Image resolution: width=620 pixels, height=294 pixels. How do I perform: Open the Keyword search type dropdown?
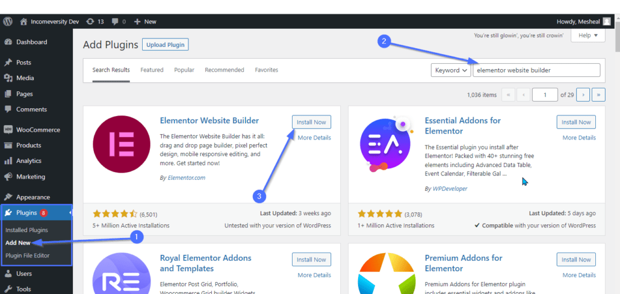(x=451, y=70)
